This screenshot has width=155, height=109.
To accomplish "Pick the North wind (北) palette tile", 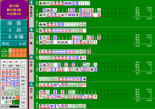I will coord(14,98).
